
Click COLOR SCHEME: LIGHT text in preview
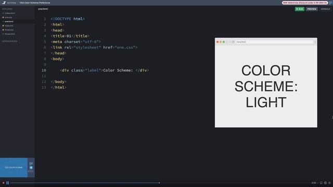tap(266, 86)
